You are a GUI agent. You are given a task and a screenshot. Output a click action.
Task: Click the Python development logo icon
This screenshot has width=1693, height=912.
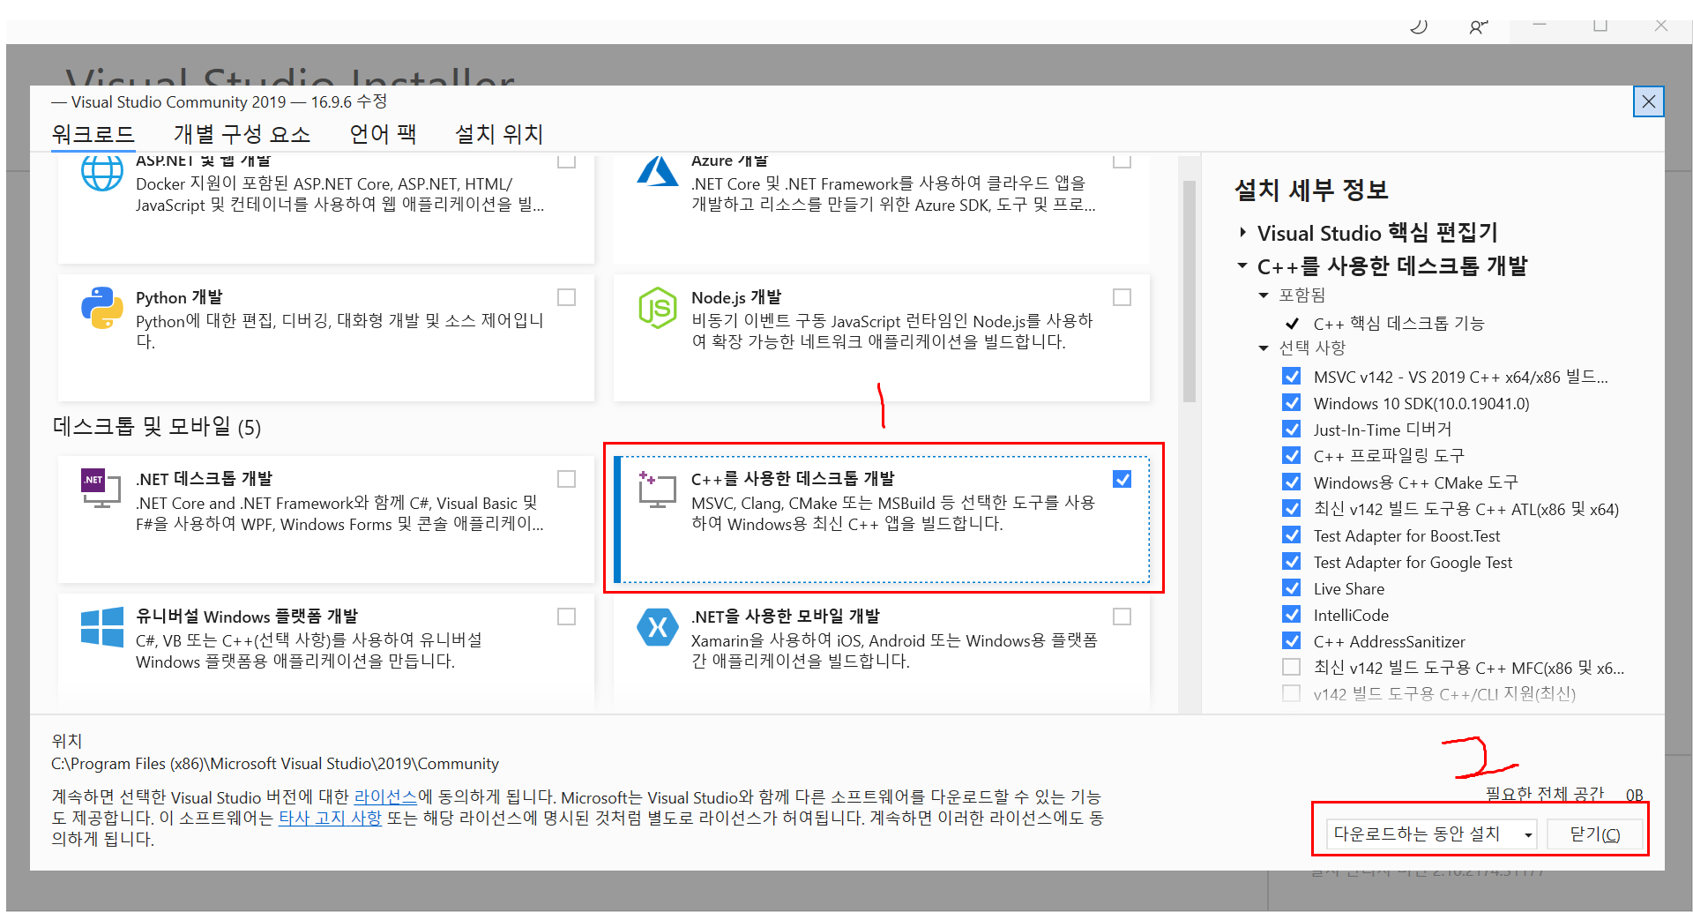(102, 308)
